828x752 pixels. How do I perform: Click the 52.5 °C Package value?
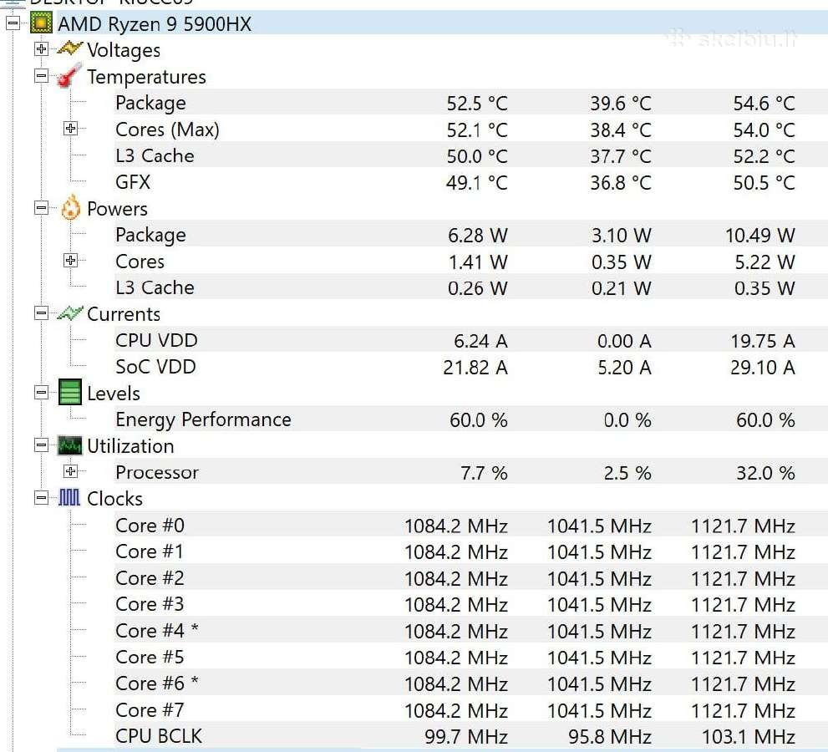pyautogui.click(x=477, y=103)
